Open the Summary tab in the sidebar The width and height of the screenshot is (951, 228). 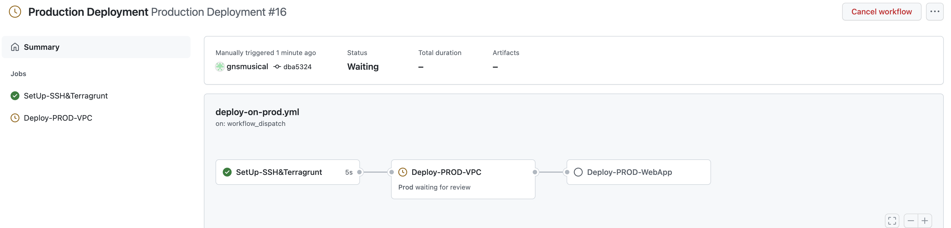click(41, 47)
